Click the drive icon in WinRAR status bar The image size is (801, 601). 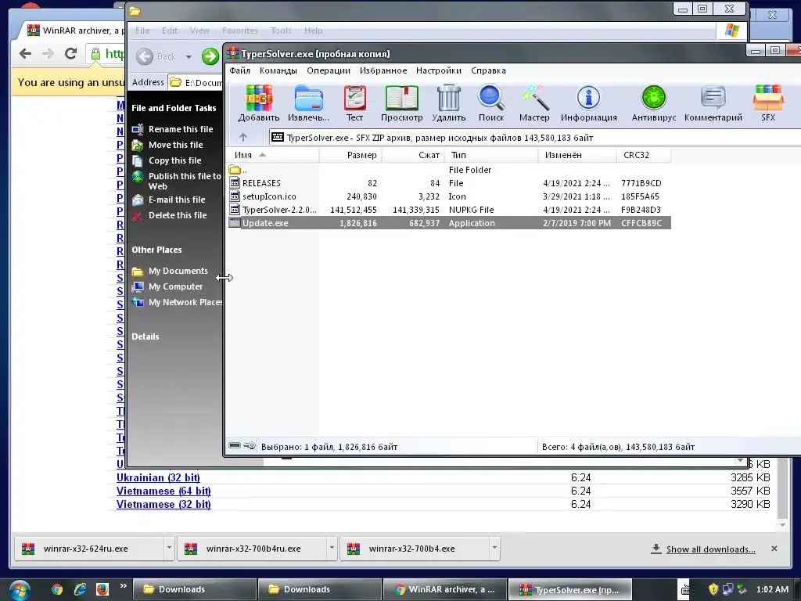point(235,445)
